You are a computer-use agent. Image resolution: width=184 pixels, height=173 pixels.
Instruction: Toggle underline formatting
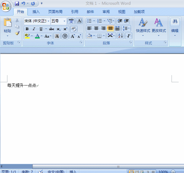[x=41, y=29]
